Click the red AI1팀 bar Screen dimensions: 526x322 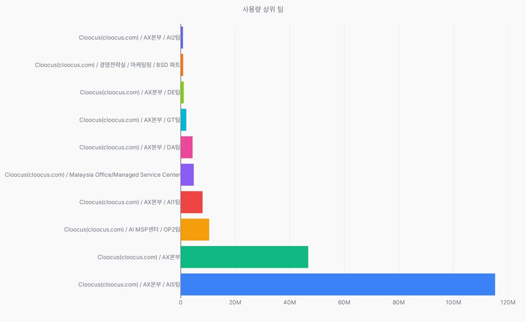(191, 202)
